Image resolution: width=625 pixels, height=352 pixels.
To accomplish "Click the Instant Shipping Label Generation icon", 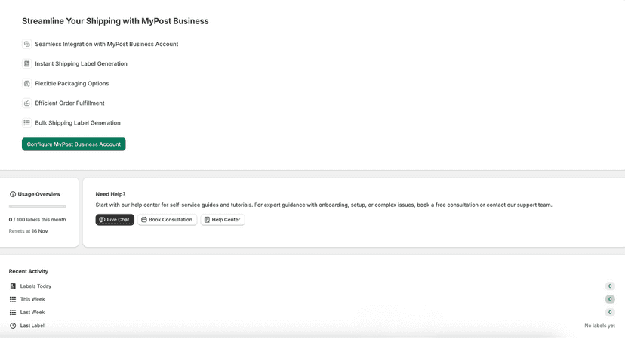I will [26, 64].
